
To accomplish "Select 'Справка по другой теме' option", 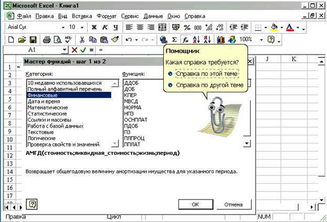I will [x=209, y=85].
